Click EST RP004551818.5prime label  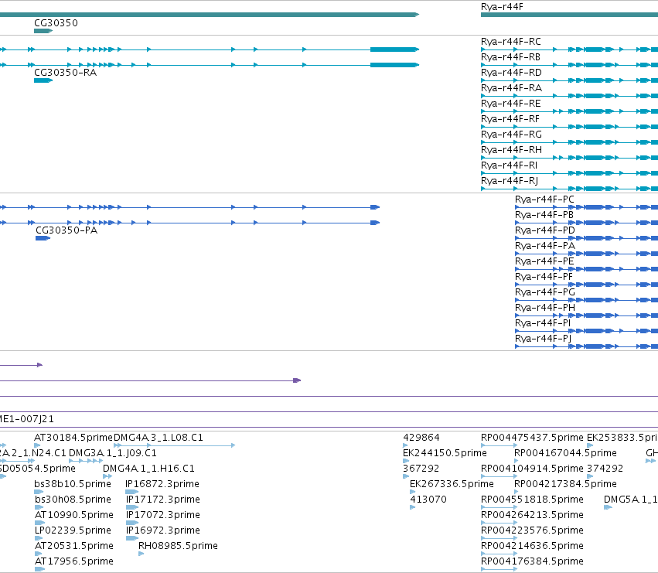532,500
